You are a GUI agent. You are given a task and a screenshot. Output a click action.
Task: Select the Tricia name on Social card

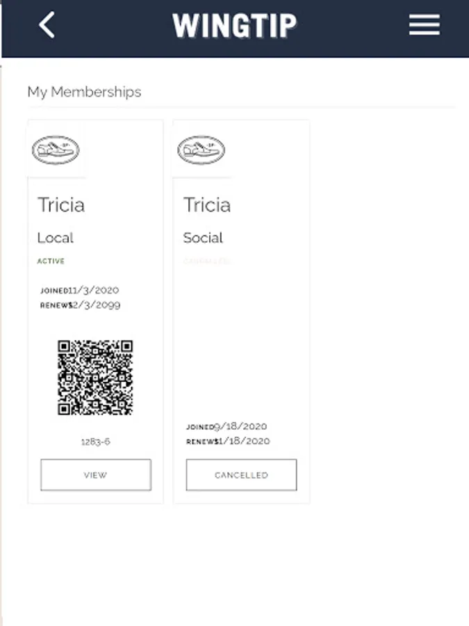[207, 205]
